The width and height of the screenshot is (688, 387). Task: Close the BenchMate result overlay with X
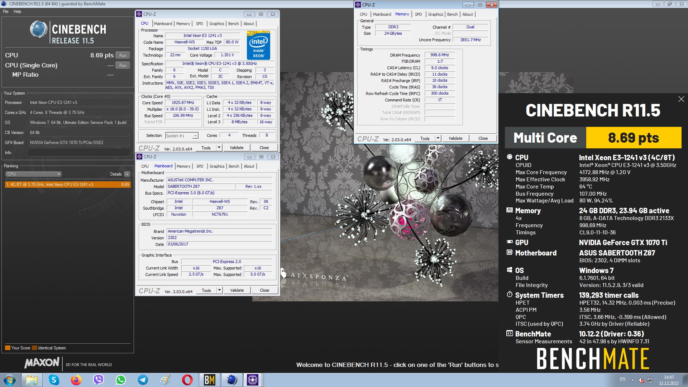(681, 99)
